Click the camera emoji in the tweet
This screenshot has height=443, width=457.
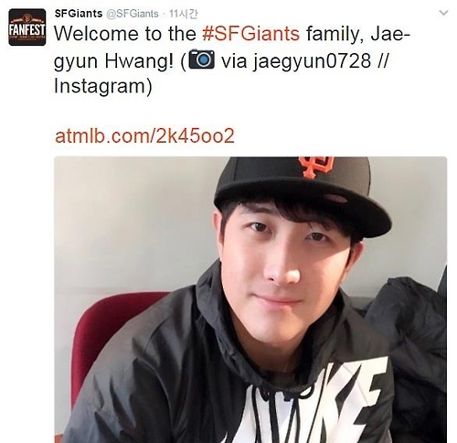pos(202,59)
